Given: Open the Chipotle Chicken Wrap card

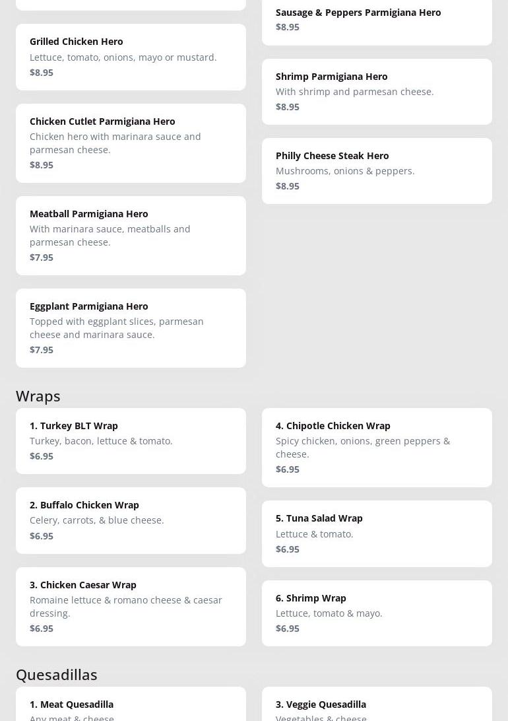Looking at the screenshot, I should [x=377, y=447].
